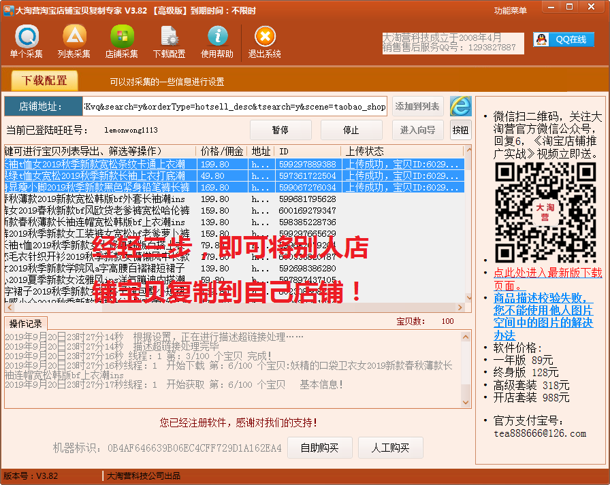
Task: Click the 上传状态 column header
Action: click(x=402, y=151)
